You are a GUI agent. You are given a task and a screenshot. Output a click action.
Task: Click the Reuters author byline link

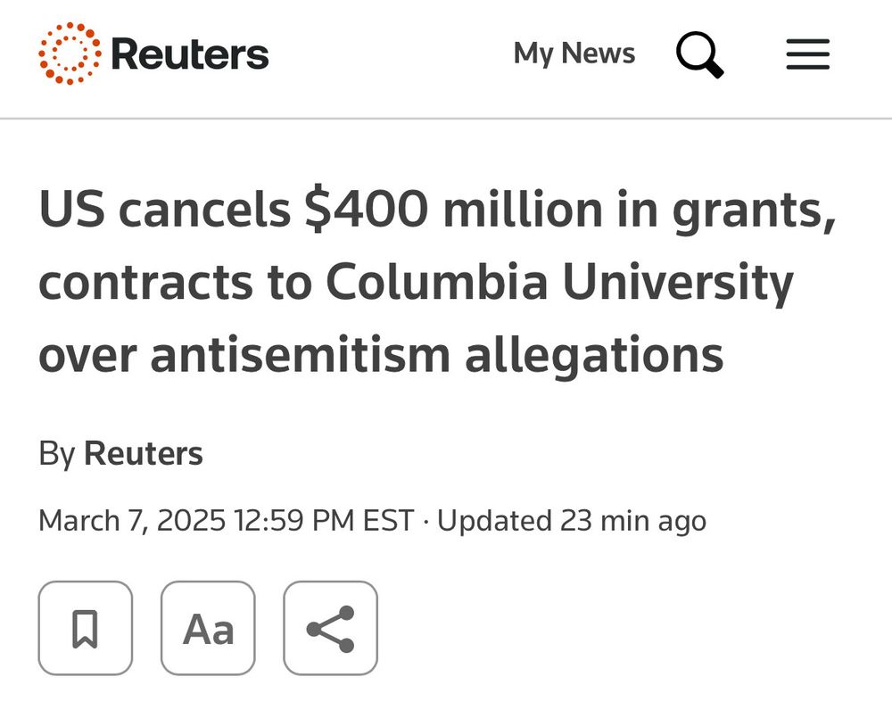click(144, 453)
